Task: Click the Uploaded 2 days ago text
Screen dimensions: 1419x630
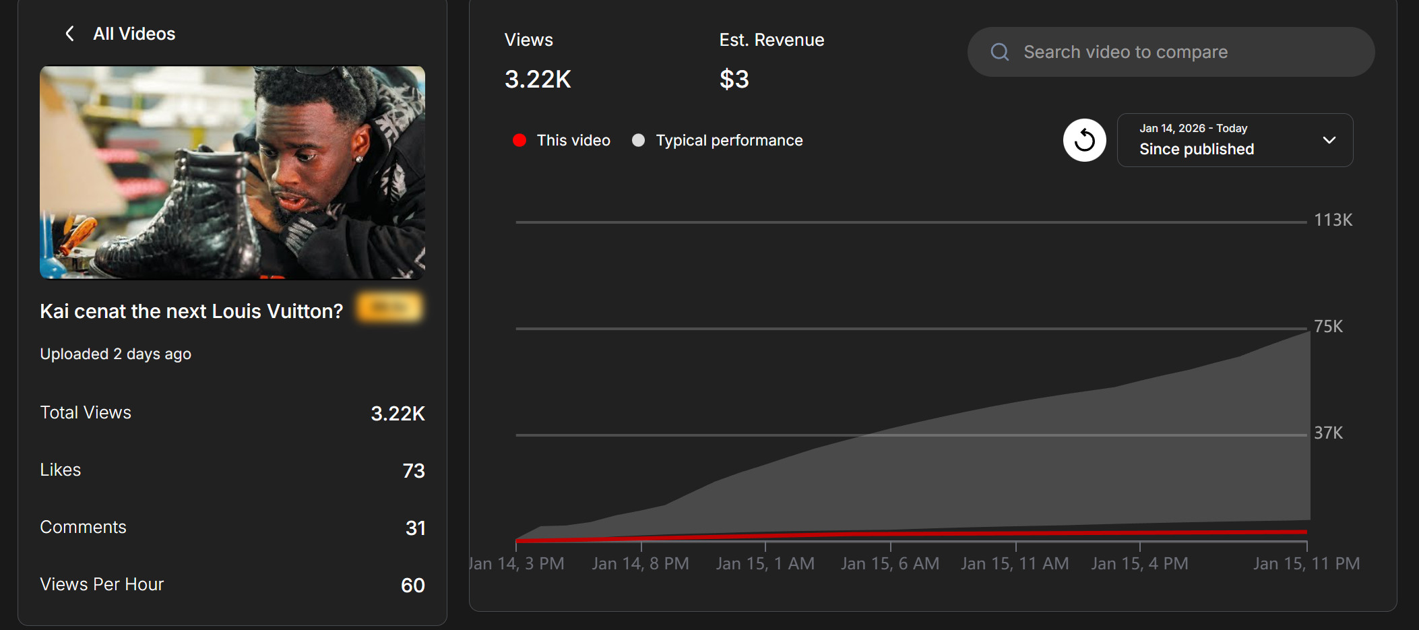Action: tap(116, 354)
